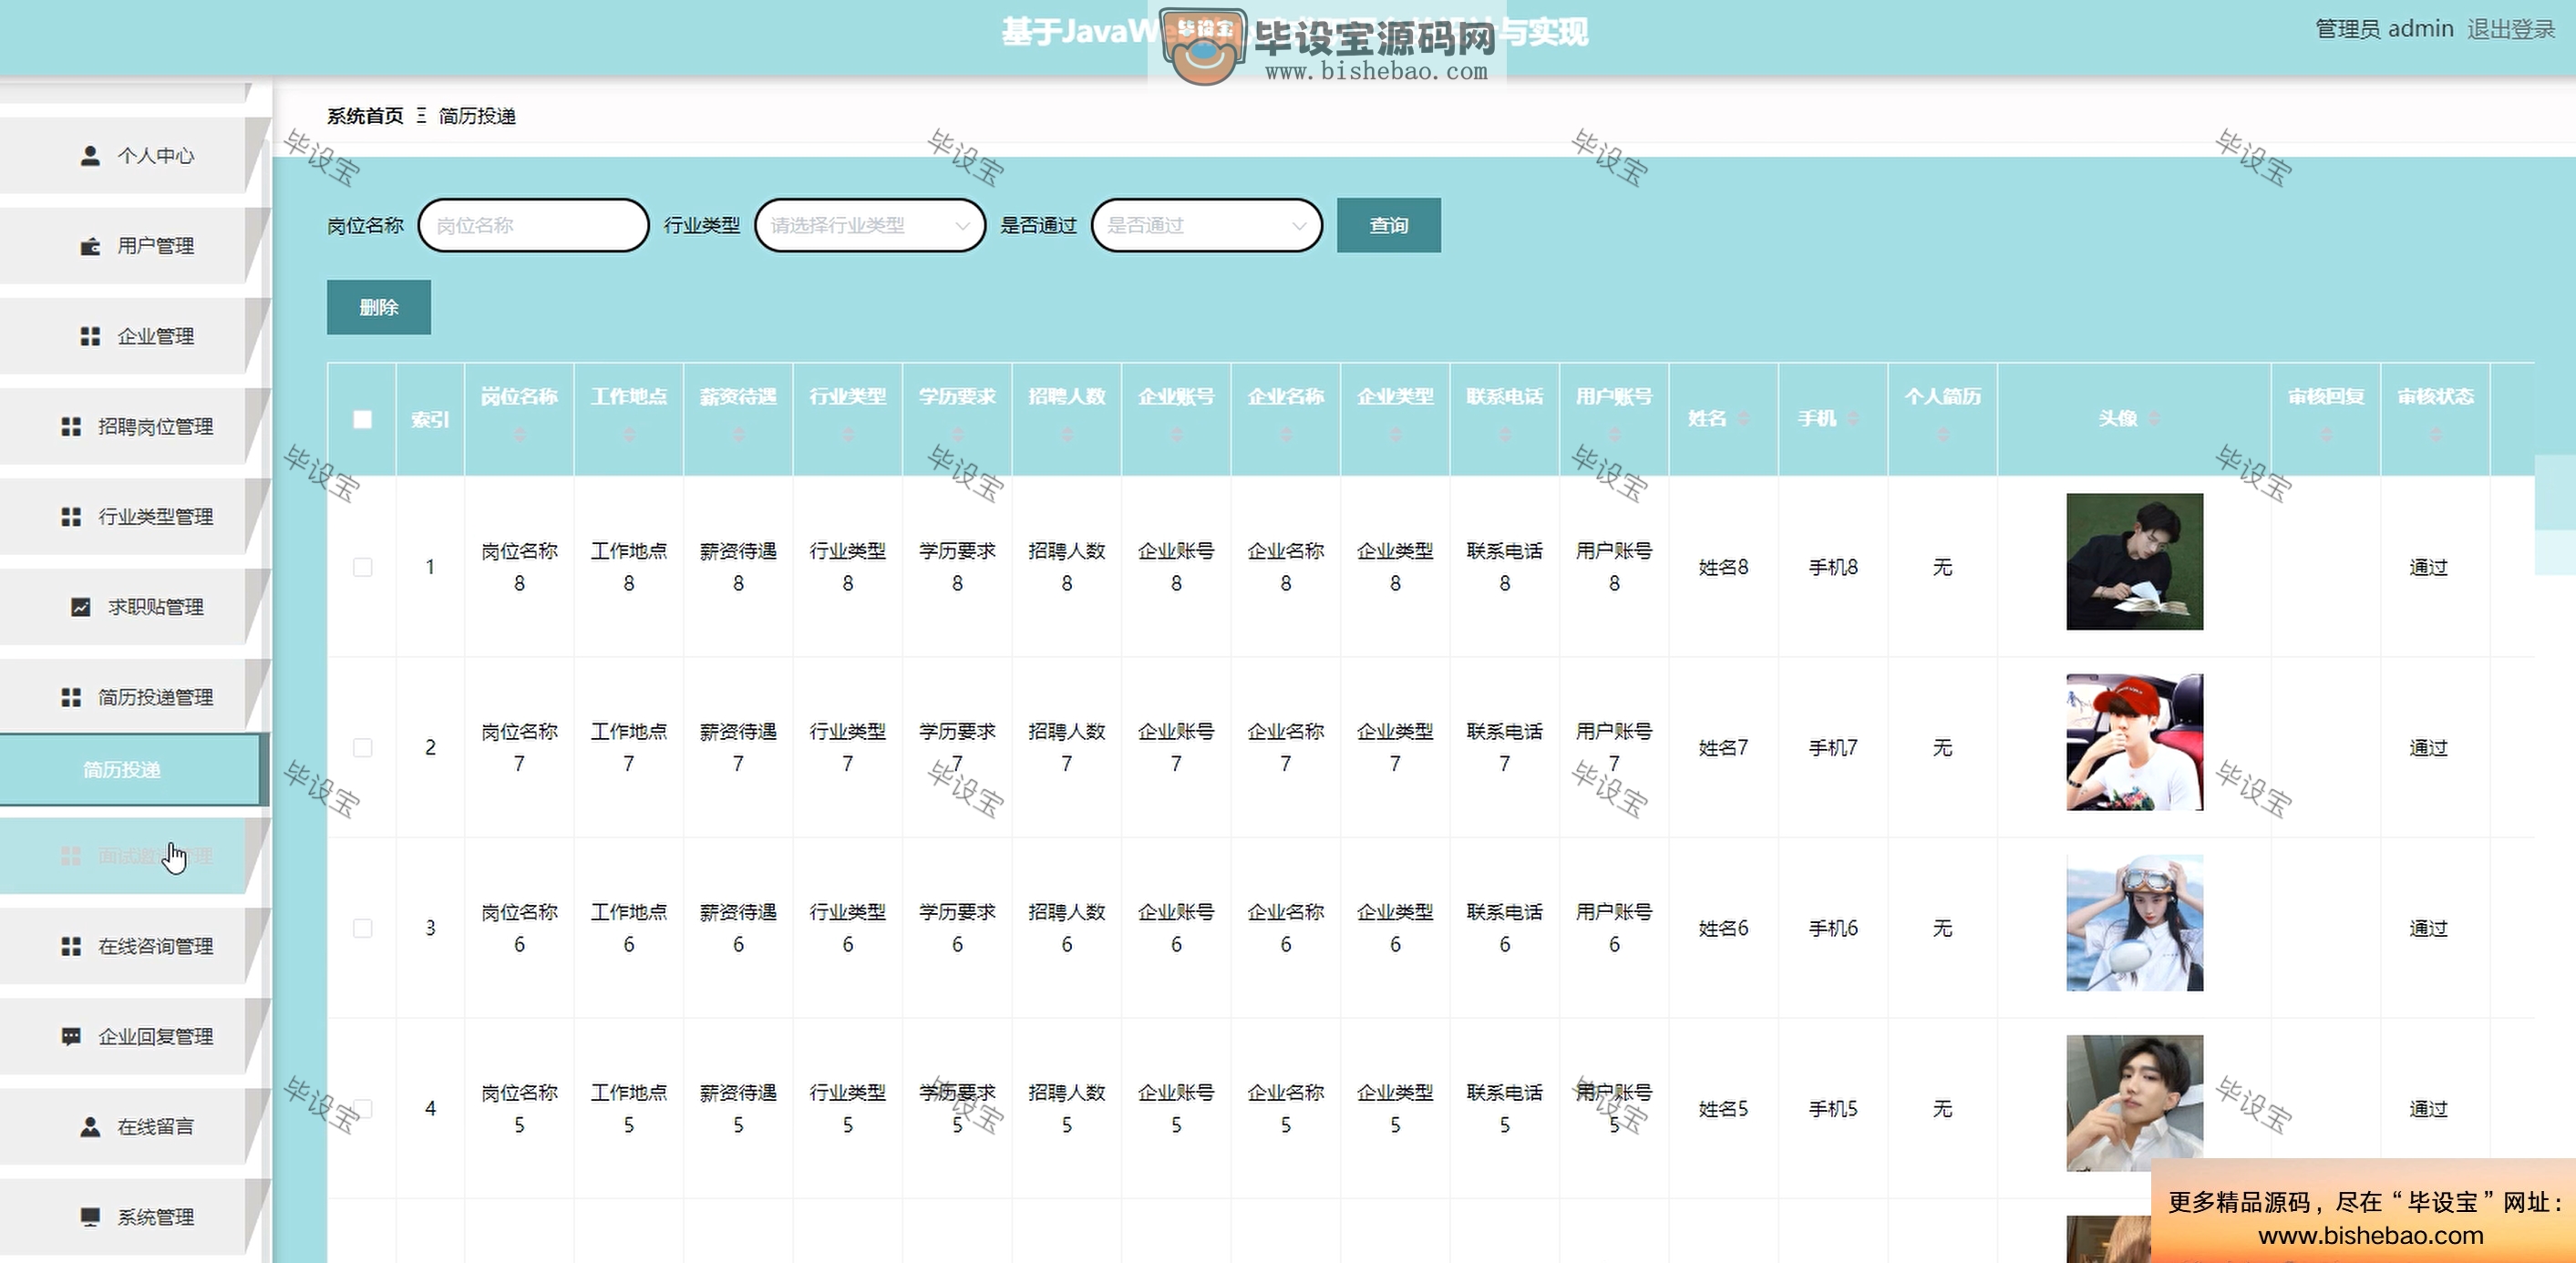The width and height of the screenshot is (2576, 1263).
Task: Check the row 4 checkbox for 姓名5
Action: (x=363, y=1109)
